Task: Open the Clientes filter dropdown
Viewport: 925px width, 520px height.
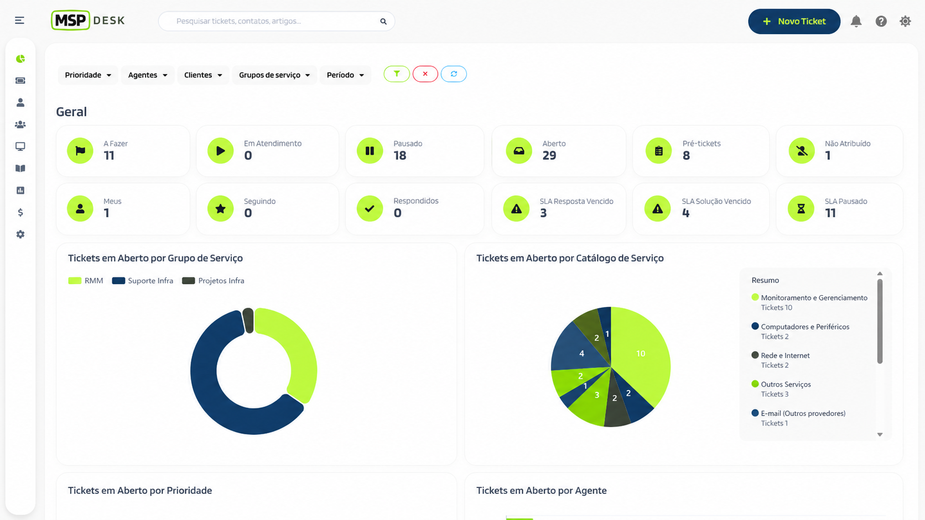Action: [203, 75]
